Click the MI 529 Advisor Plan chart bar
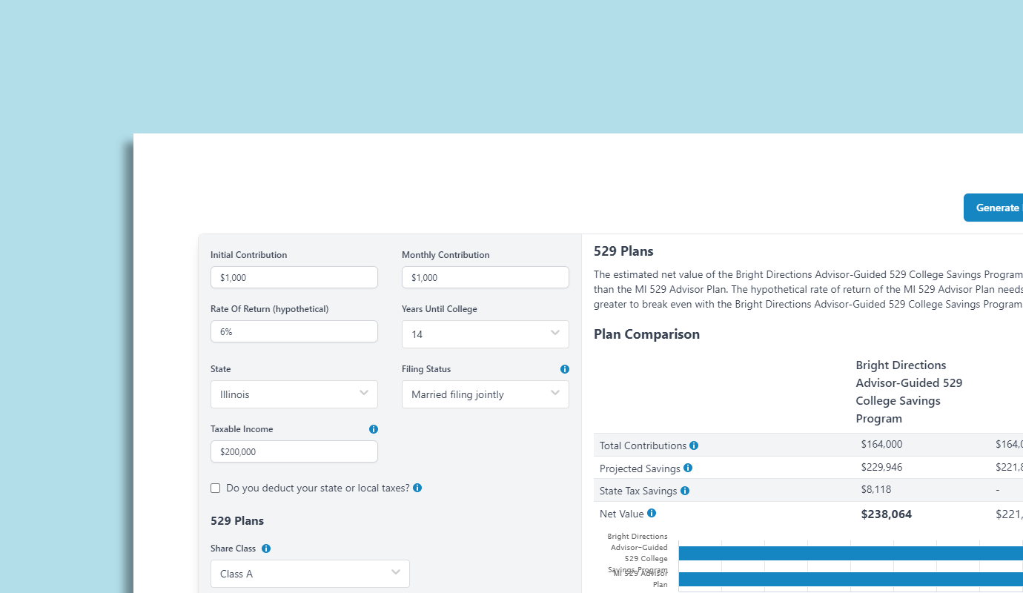The height and width of the screenshot is (593, 1023). coord(850,579)
